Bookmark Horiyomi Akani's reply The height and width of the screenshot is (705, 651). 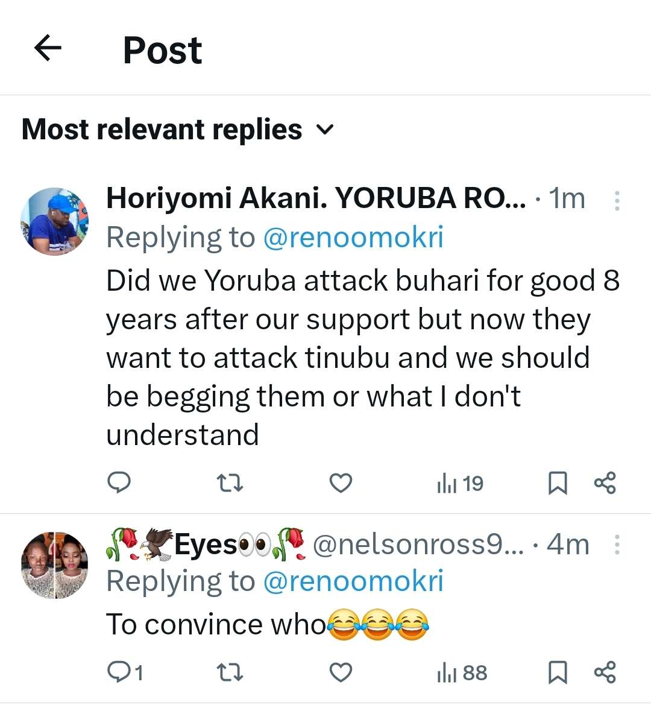[557, 483]
